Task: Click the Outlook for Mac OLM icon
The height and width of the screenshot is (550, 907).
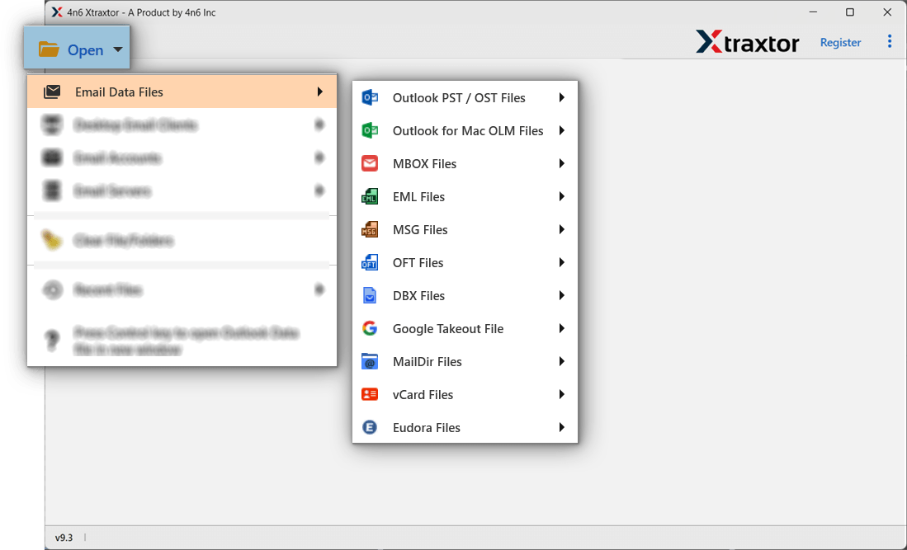Action: [x=370, y=130]
